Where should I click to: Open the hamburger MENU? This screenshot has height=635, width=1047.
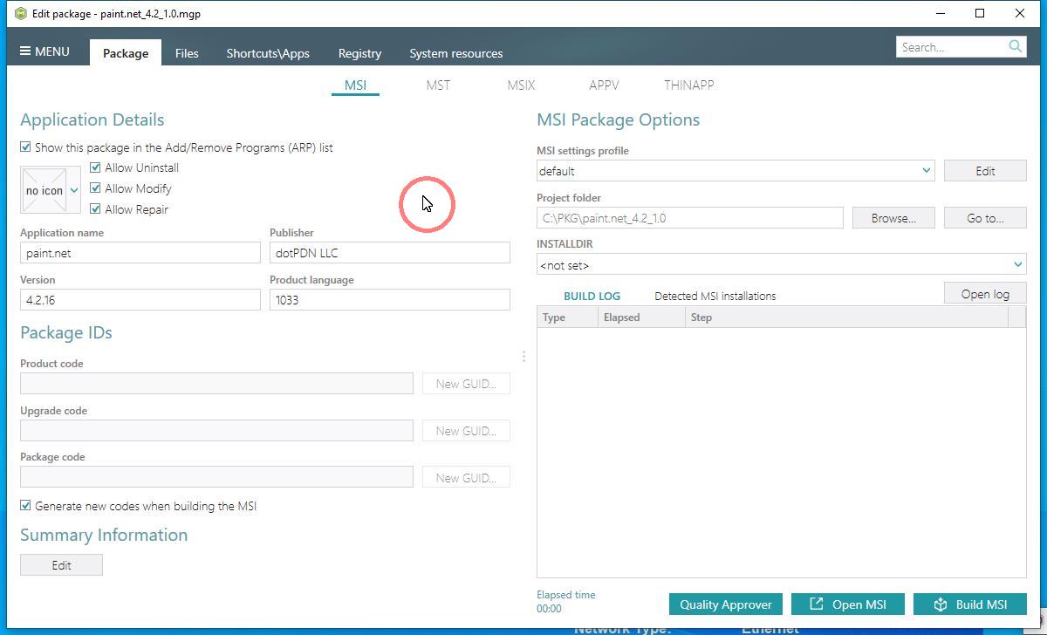pos(44,51)
